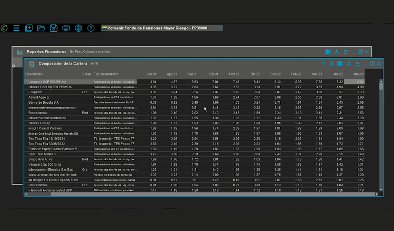Click the Clase column header
This screenshot has width=394, height=231.
pyautogui.click(x=86, y=74)
